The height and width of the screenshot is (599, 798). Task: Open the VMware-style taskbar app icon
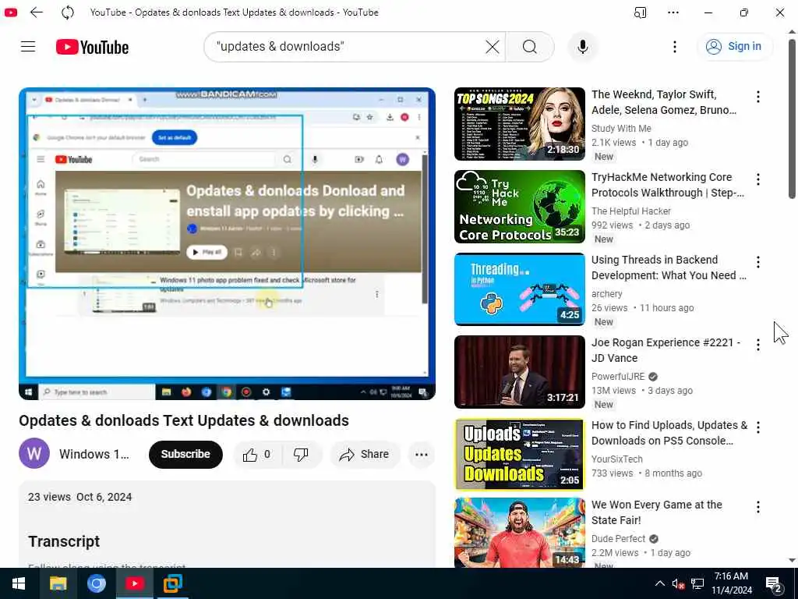point(172,583)
